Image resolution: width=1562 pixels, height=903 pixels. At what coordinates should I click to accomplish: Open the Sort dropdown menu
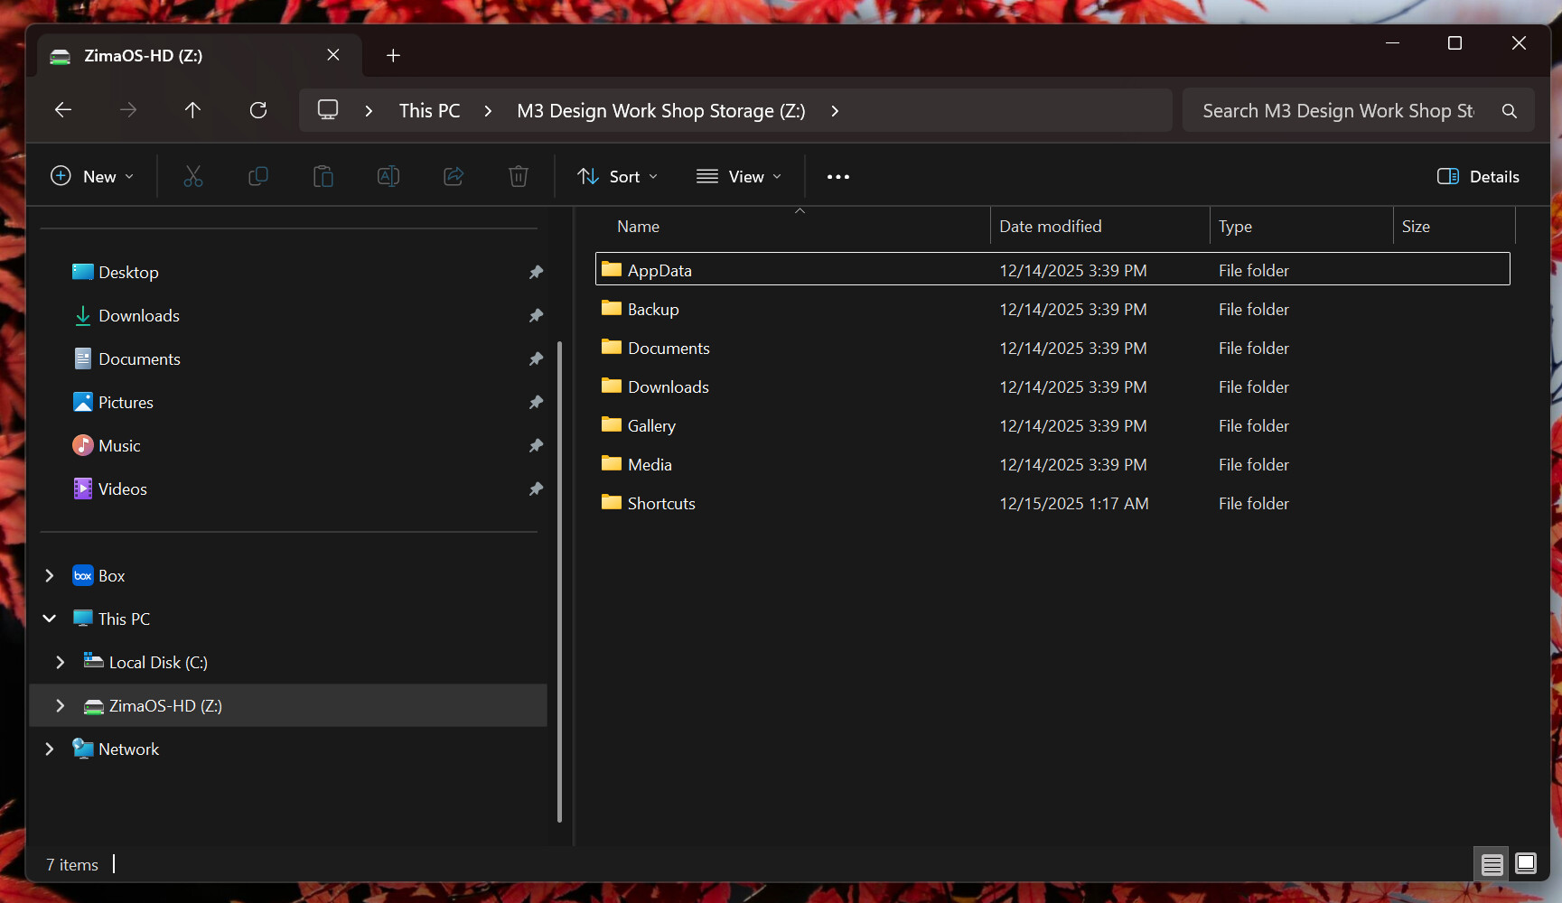[618, 176]
